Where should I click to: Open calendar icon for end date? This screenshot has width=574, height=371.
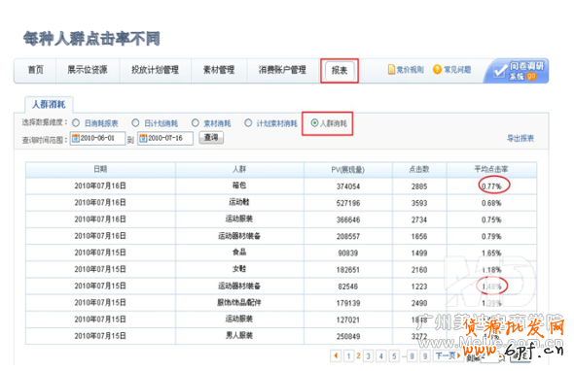[x=143, y=138]
